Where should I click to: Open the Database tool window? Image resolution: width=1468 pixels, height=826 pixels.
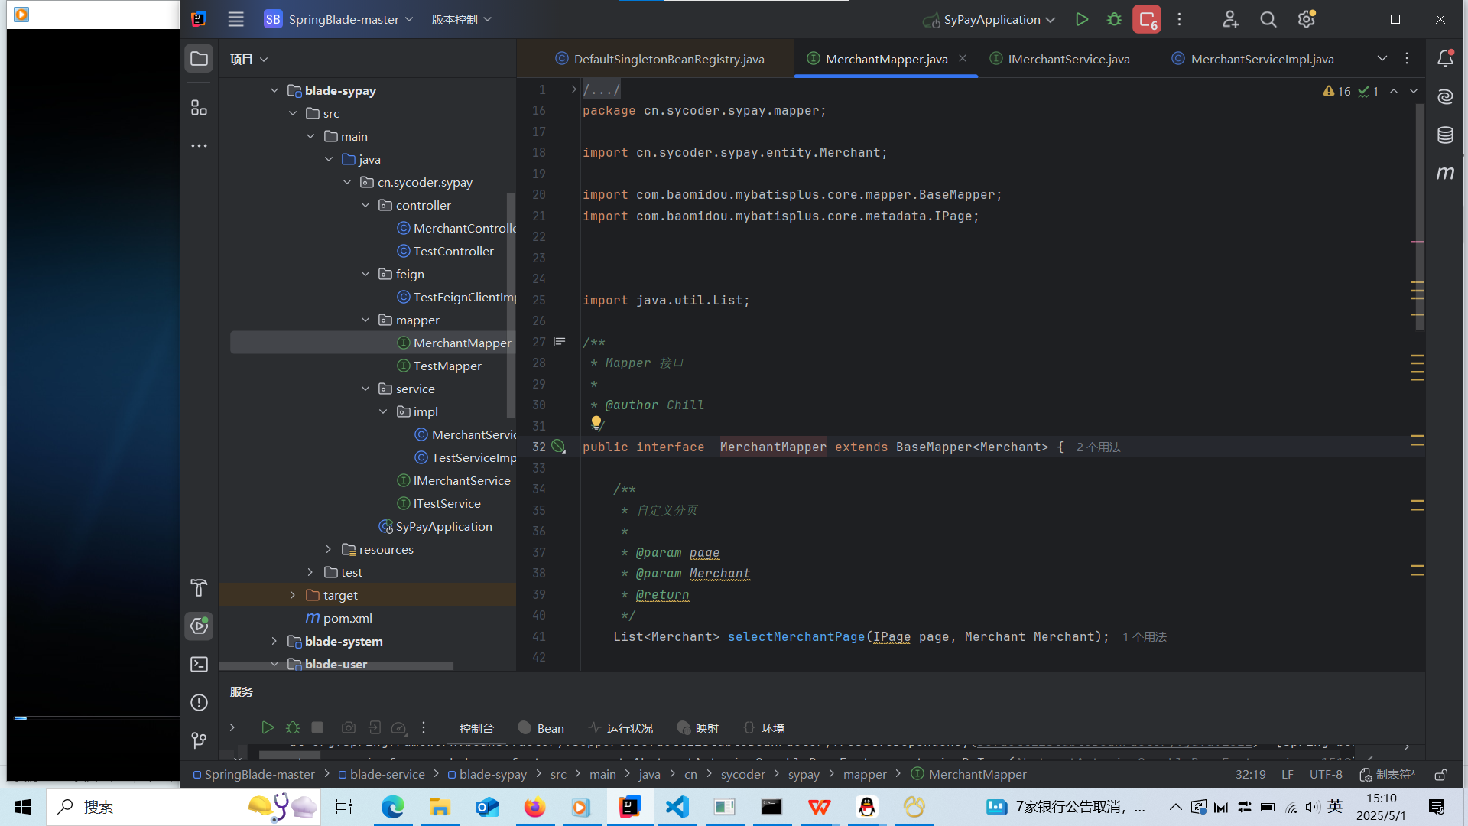tap(1445, 135)
